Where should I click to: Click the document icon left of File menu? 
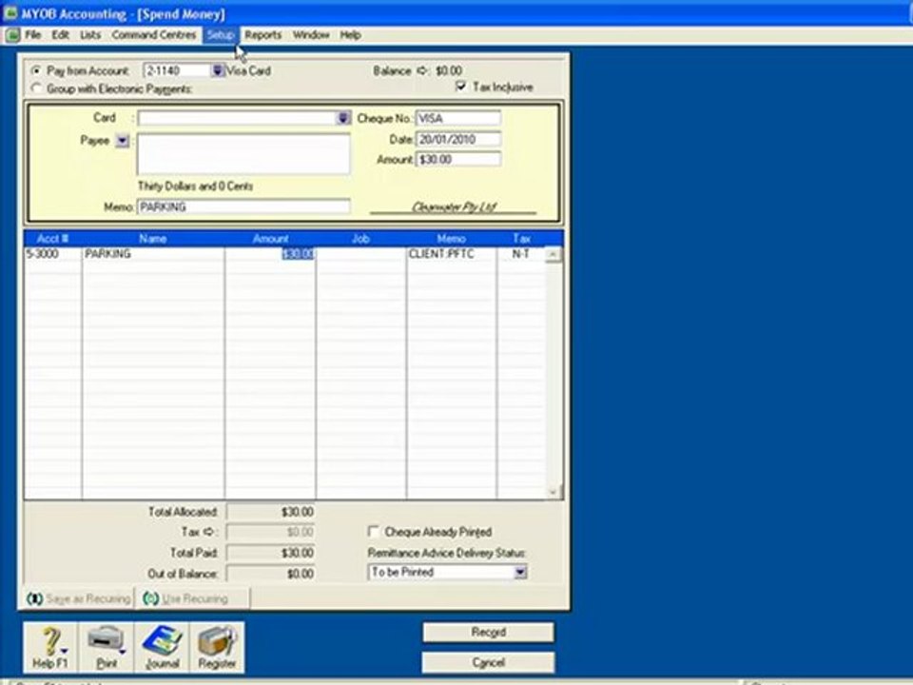click(x=12, y=35)
